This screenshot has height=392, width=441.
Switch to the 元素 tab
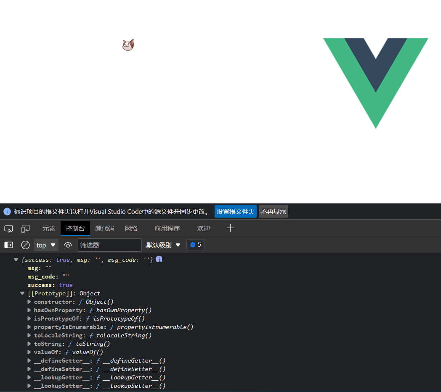point(49,228)
